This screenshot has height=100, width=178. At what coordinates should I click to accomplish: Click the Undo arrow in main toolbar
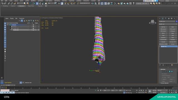coord(2,4)
